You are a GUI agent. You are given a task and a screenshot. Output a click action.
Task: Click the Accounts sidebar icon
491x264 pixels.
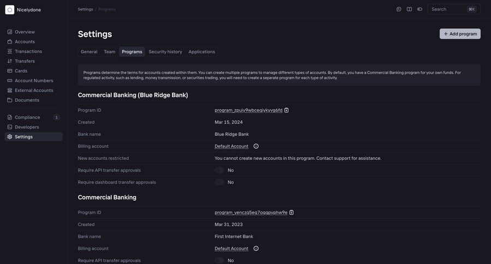tap(10, 41)
